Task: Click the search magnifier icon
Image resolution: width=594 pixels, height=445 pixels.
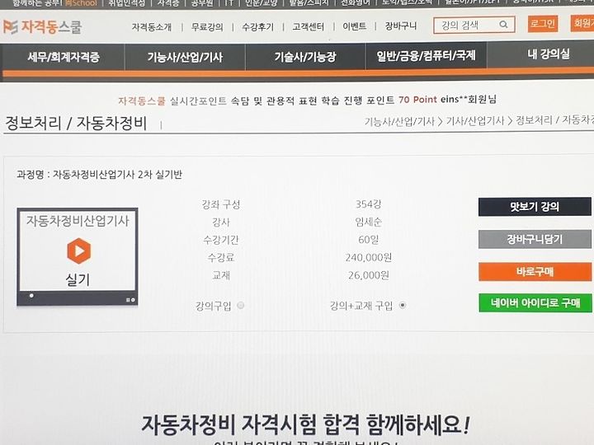Action: click(x=503, y=25)
